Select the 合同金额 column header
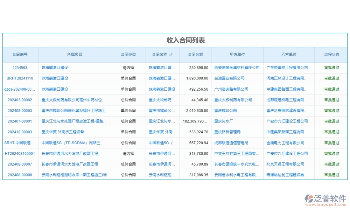 tap(196, 55)
